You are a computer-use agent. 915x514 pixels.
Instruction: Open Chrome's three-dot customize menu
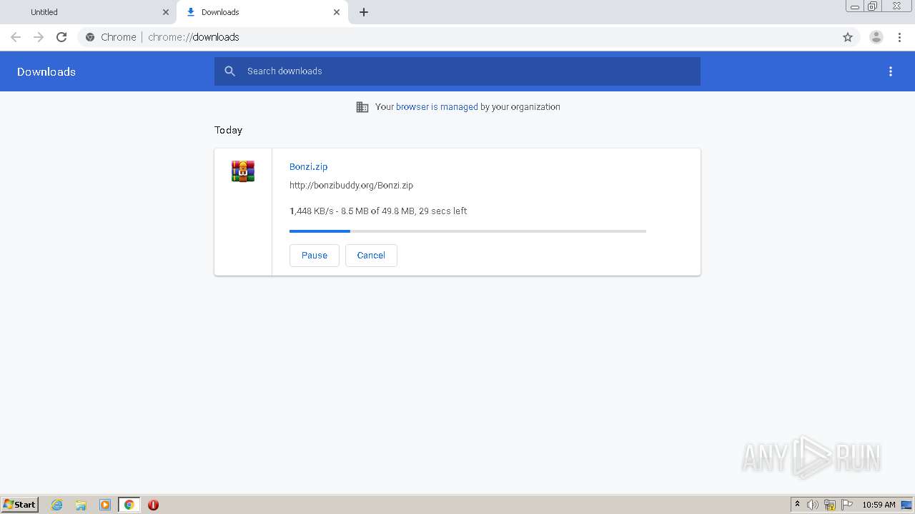click(x=899, y=37)
